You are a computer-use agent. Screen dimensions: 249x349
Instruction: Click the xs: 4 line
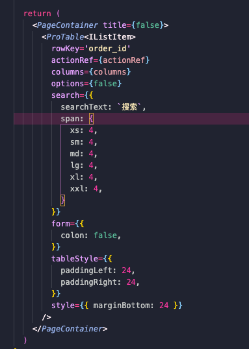click(84, 130)
